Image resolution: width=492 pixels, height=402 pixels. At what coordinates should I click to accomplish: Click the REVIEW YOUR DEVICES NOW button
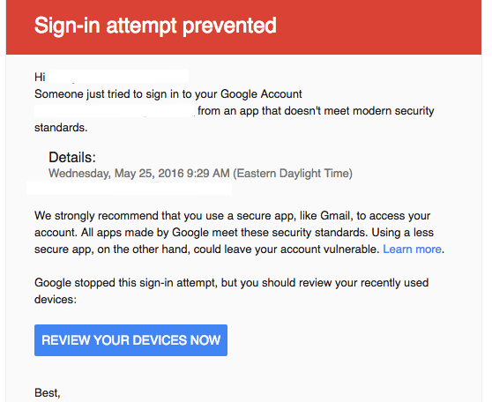click(130, 340)
